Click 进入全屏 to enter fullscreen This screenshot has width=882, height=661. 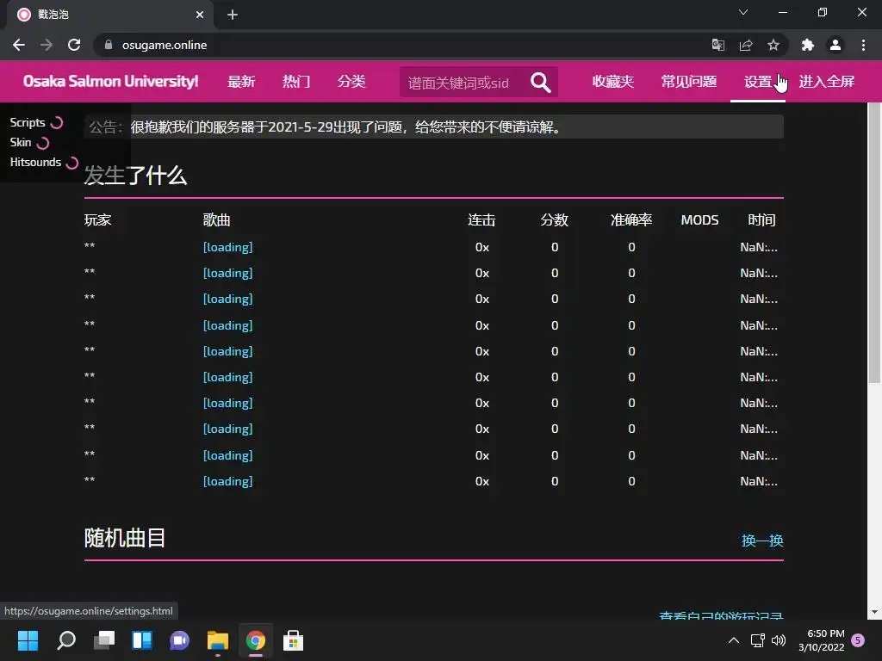(x=827, y=82)
